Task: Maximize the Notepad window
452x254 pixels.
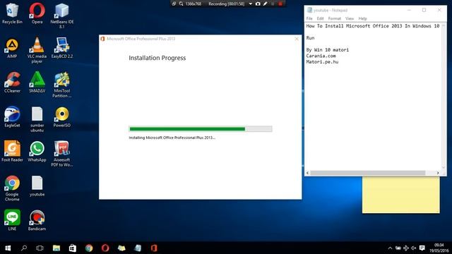Action: pyautogui.click(x=424, y=10)
